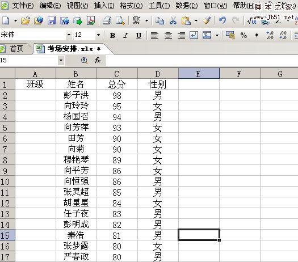Open the 格式(O) menu
The width and height of the screenshot is (298, 262).
[131, 6]
